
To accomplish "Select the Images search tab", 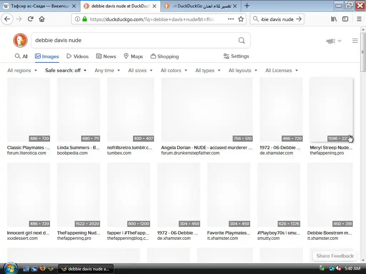I will coord(47,56).
